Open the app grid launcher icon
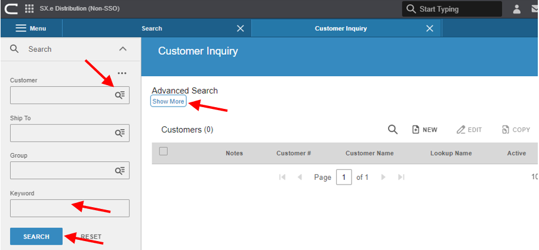 point(29,9)
